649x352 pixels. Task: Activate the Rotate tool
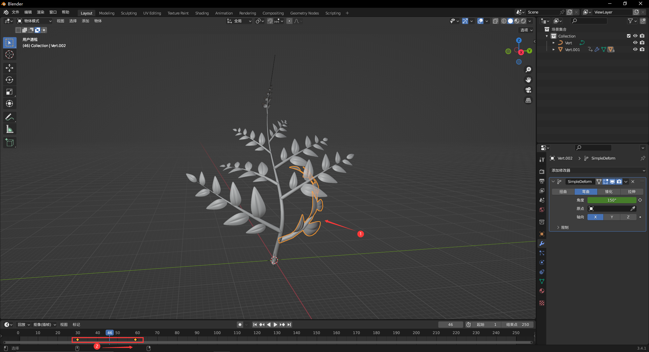click(x=9, y=80)
